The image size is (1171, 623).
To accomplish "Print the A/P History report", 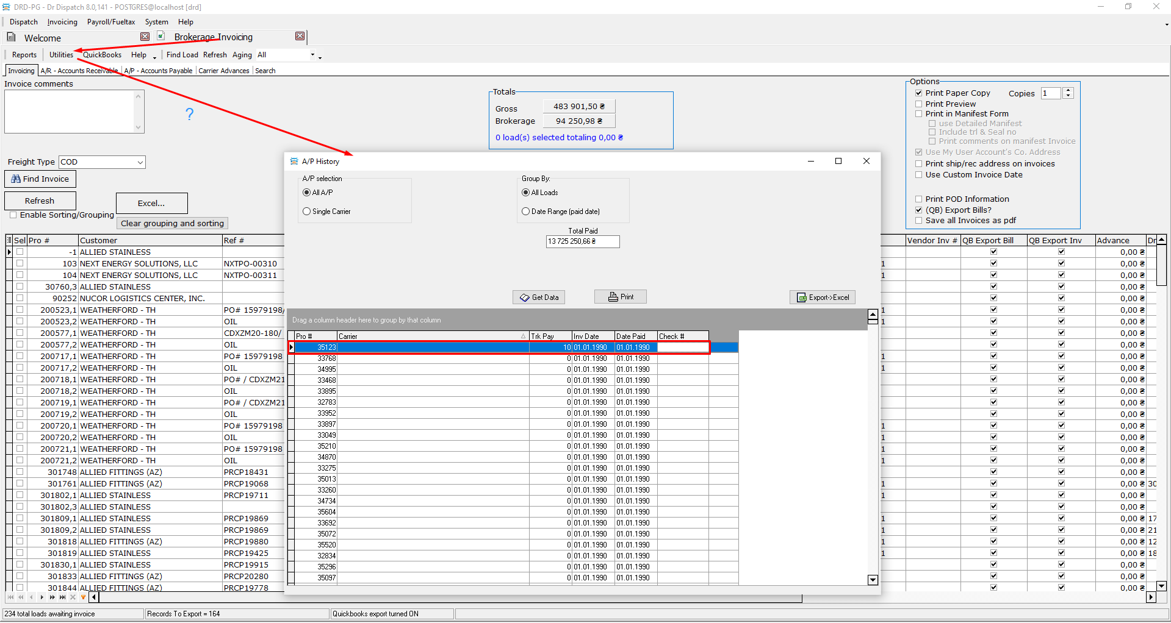I will coord(621,297).
